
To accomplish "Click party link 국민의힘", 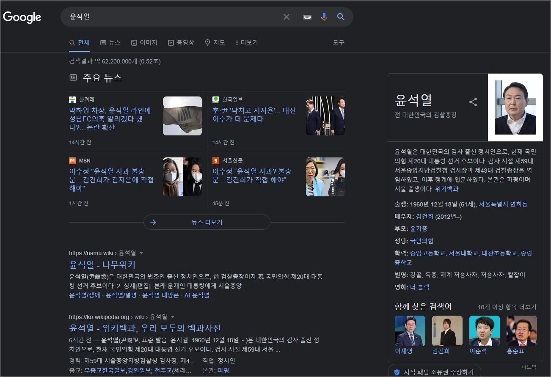I will click(422, 241).
